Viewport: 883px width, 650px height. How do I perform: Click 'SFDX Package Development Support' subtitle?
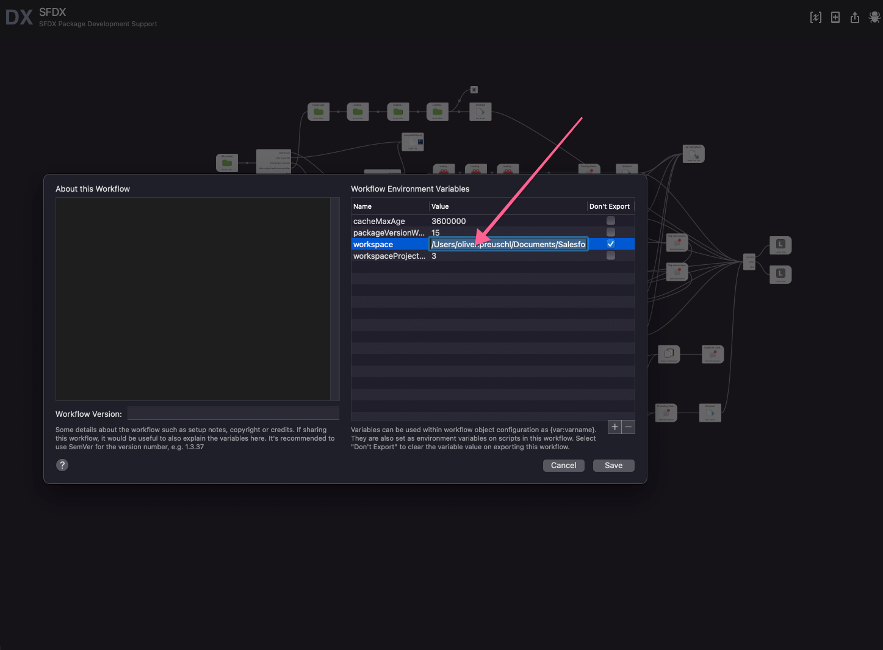coord(98,24)
